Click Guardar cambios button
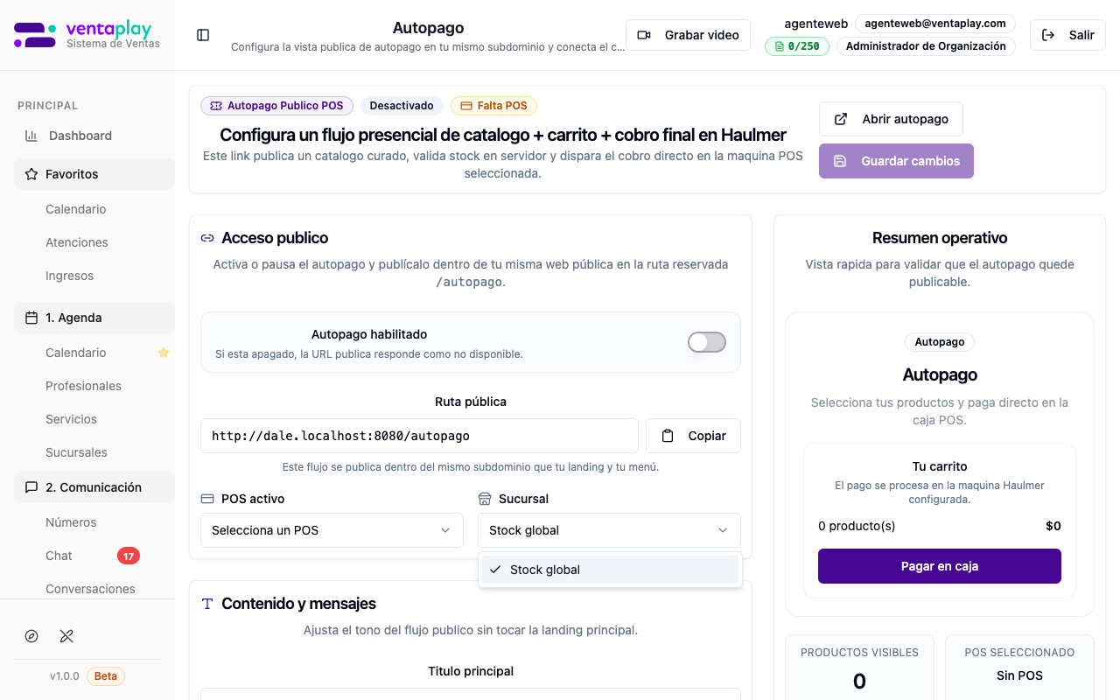 pyautogui.click(x=896, y=161)
